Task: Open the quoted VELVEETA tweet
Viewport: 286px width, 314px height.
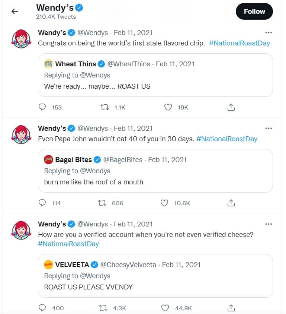Action: pyautogui.click(x=155, y=276)
